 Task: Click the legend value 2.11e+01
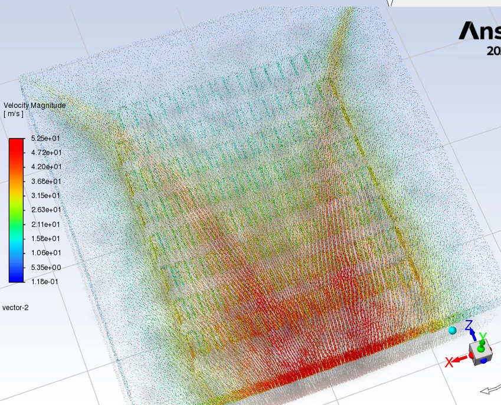point(45,225)
